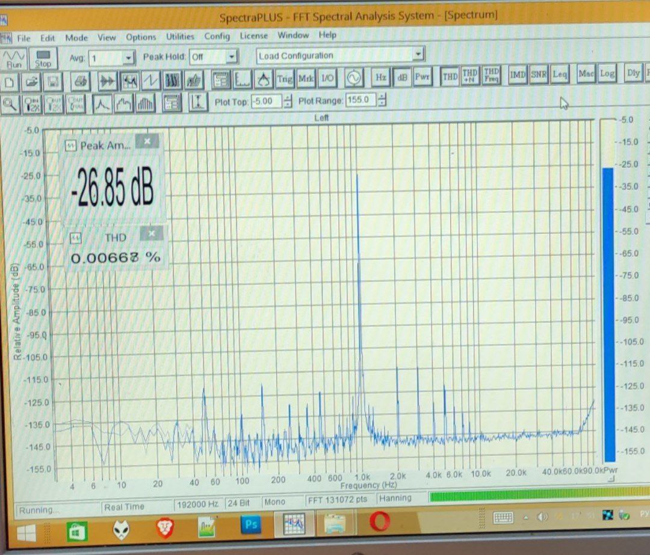The image size is (650, 555).
Task: Open the Config menu
Action: (x=217, y=36)
